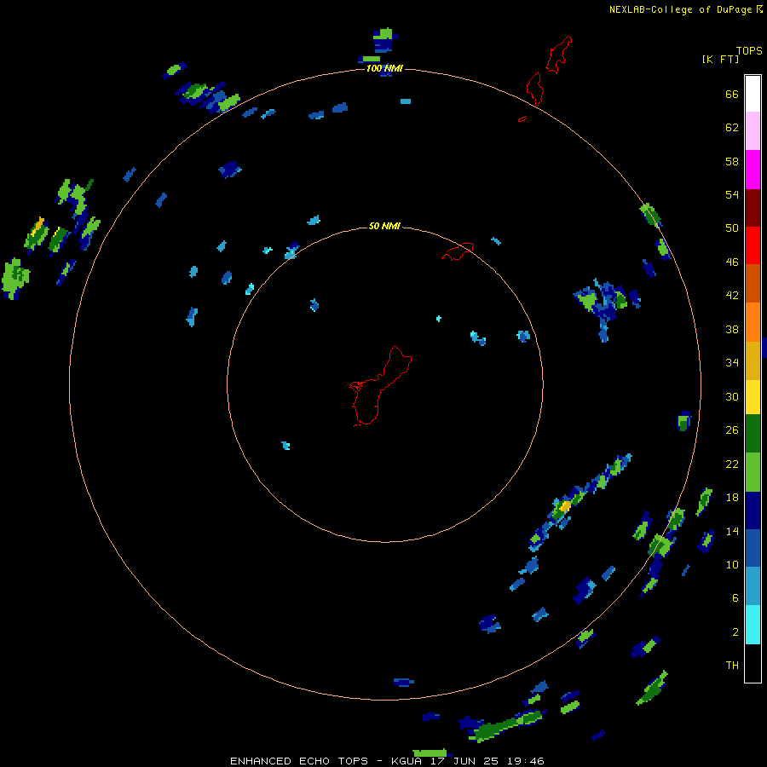Click the cyan legend swatch near 2
The height and width of the screenshot is (767, 767).
pos(753,625)
